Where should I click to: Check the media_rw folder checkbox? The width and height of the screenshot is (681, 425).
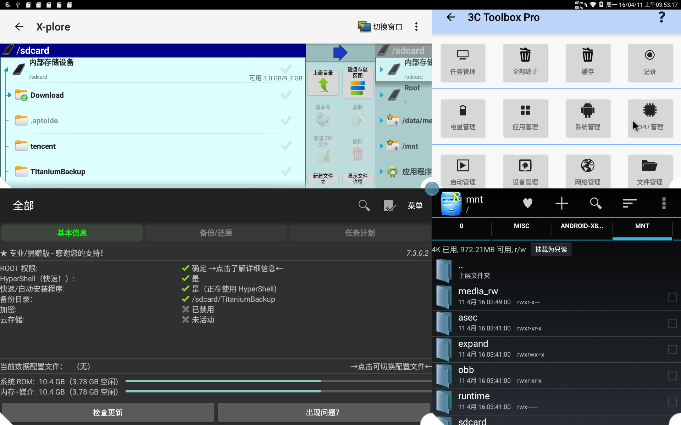tap(672, 297)
